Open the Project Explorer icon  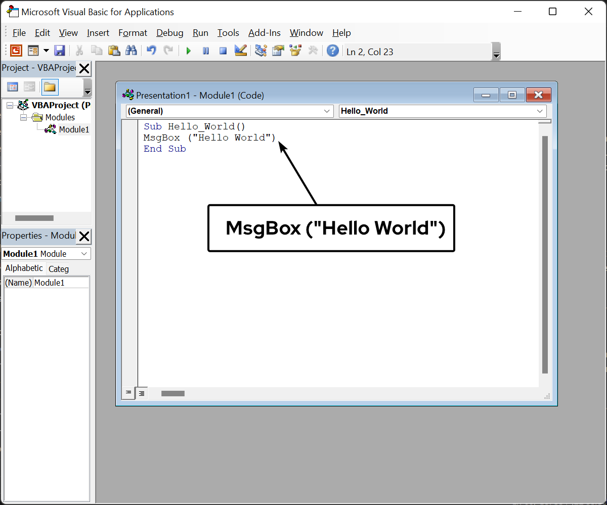pyautogui.click(x=261, y=51)
